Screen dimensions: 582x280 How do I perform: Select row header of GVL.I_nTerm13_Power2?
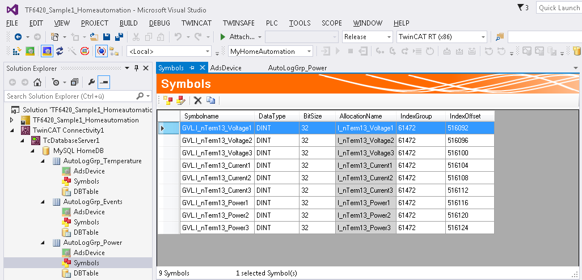pos(169,215)
